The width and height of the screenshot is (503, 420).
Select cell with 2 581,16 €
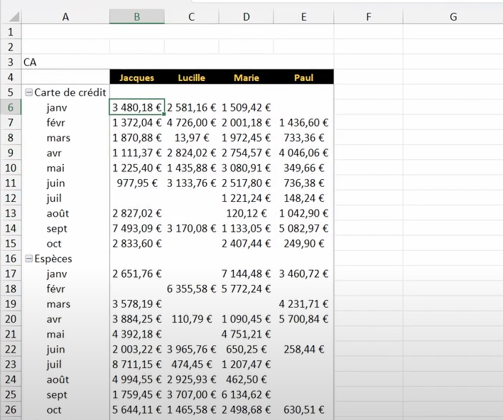[192, 107]
